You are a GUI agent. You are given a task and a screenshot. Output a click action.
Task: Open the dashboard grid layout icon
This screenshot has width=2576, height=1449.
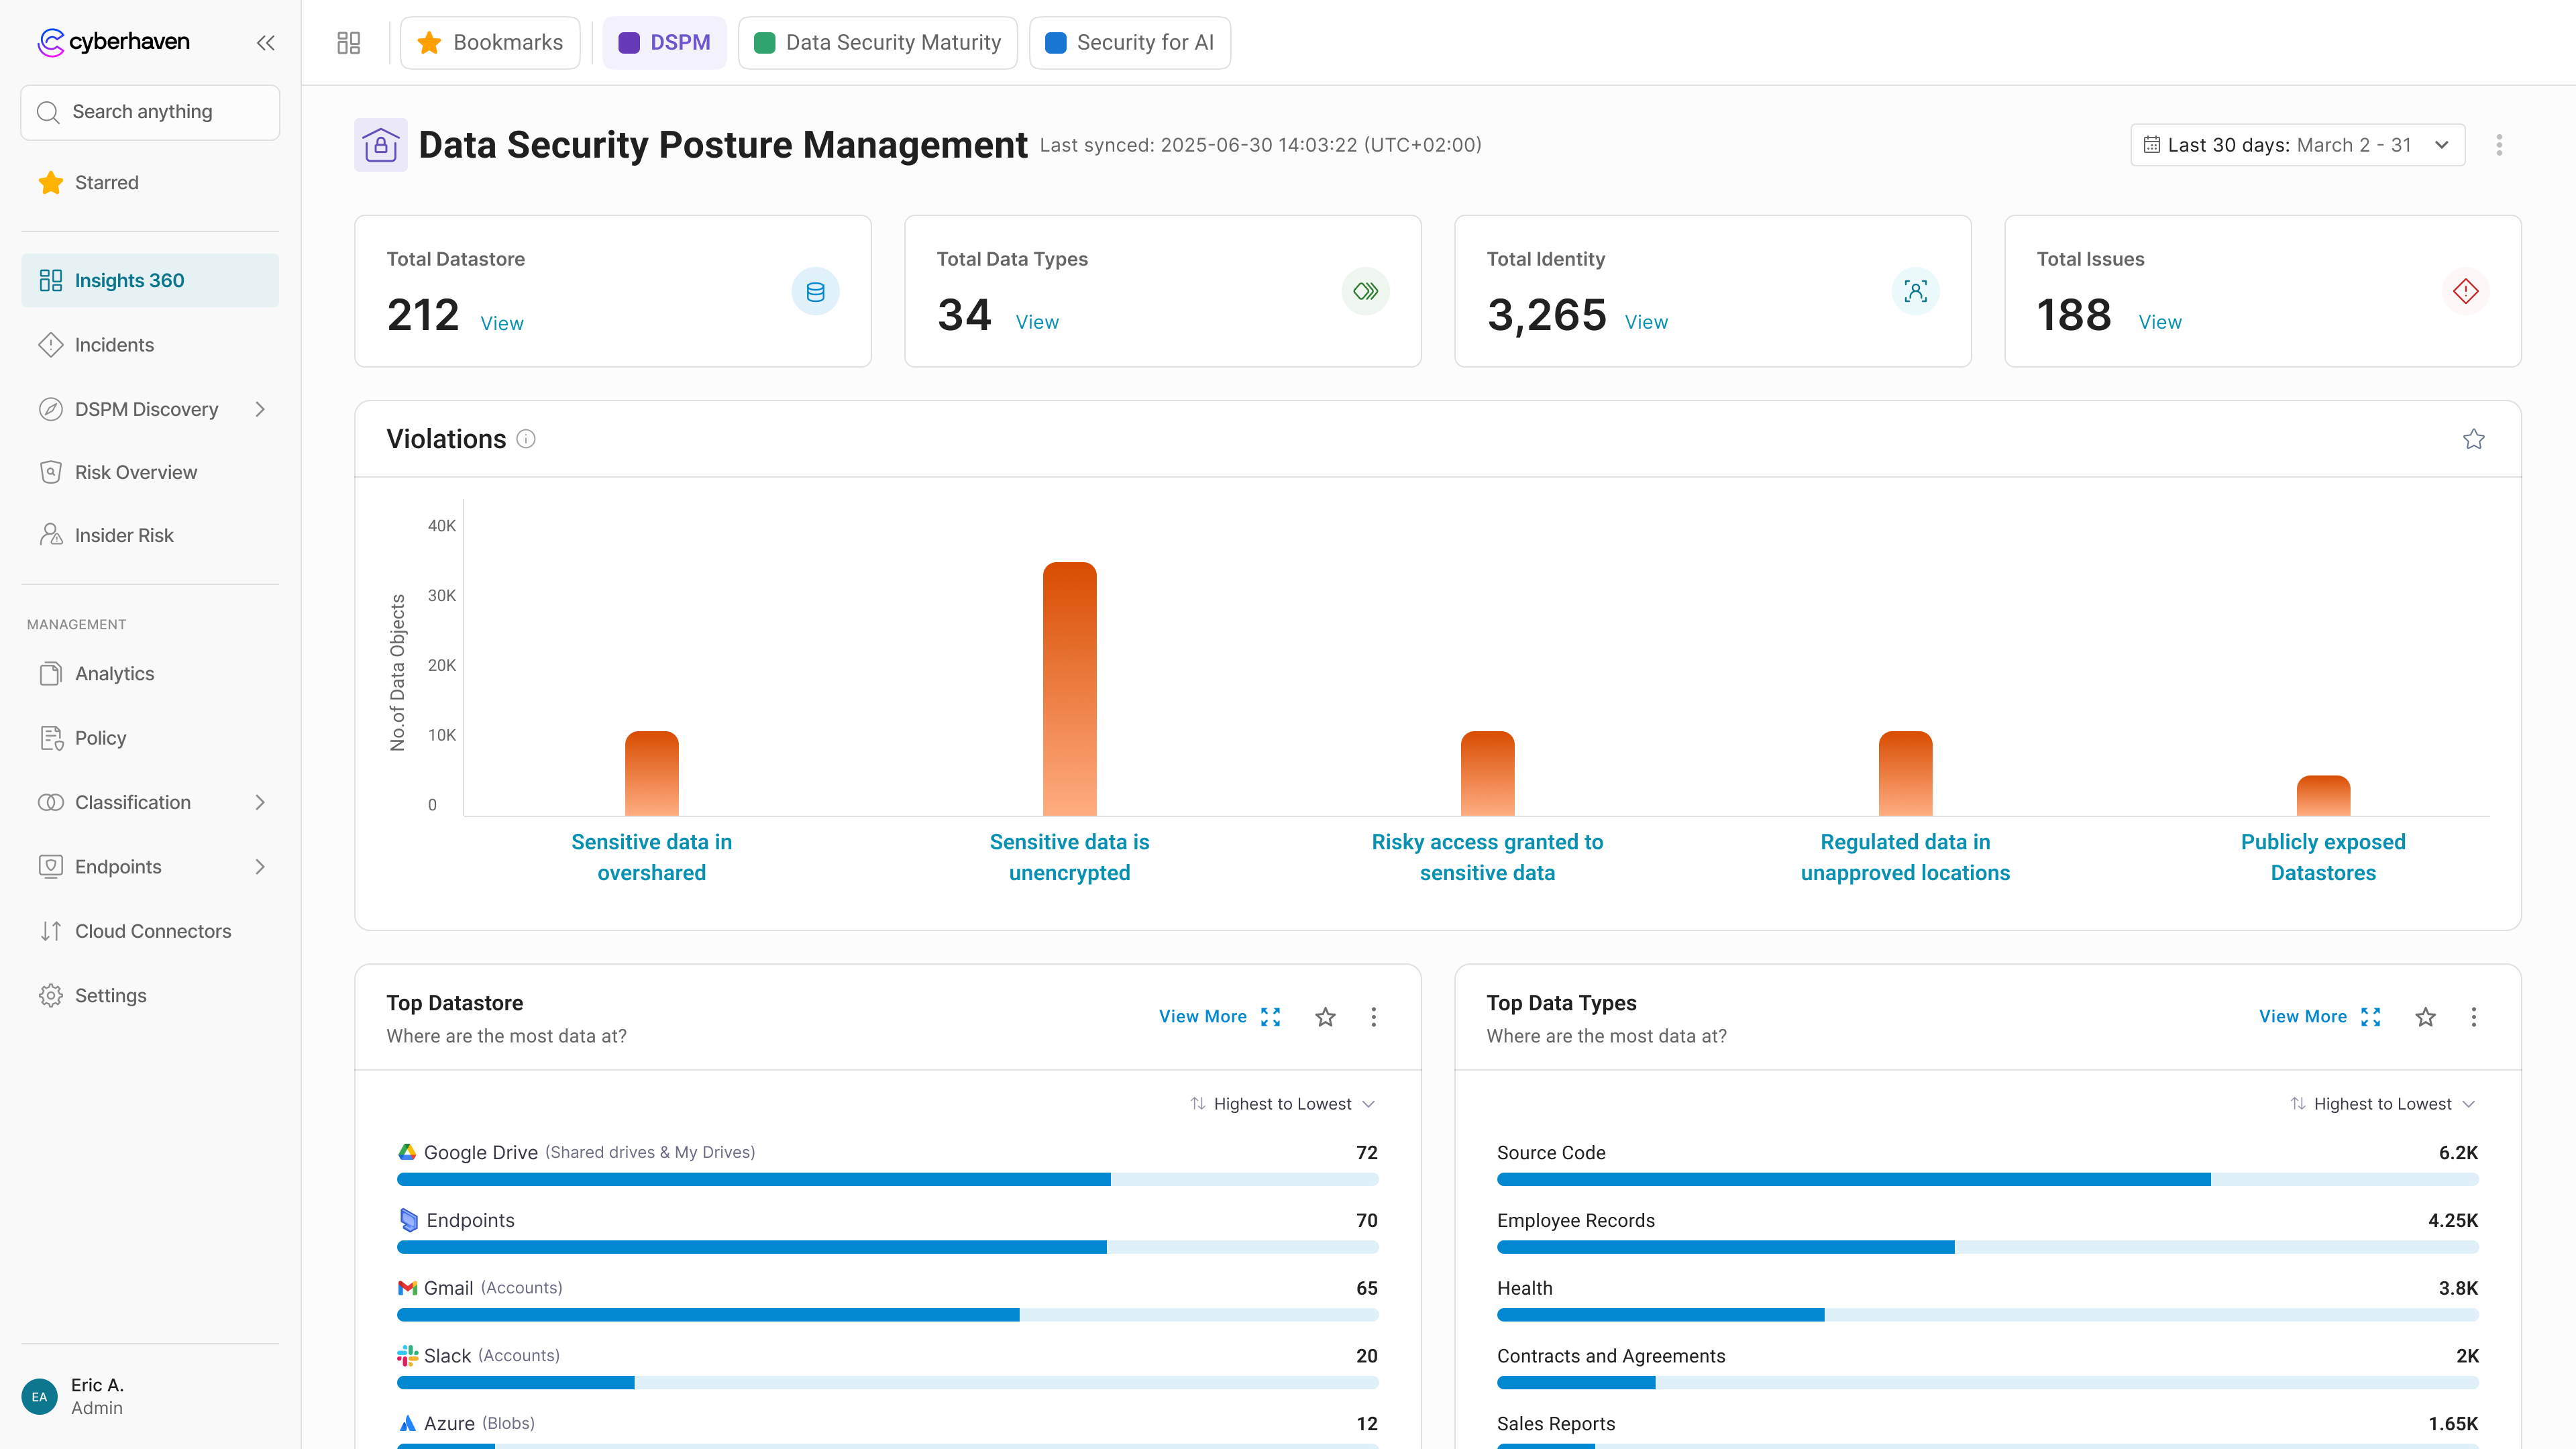(x=348, y=42)
